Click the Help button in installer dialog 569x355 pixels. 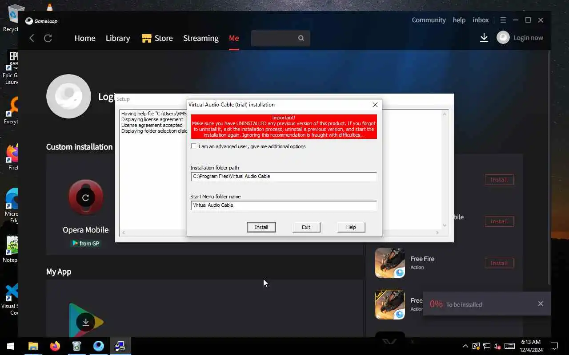(351, 227)
